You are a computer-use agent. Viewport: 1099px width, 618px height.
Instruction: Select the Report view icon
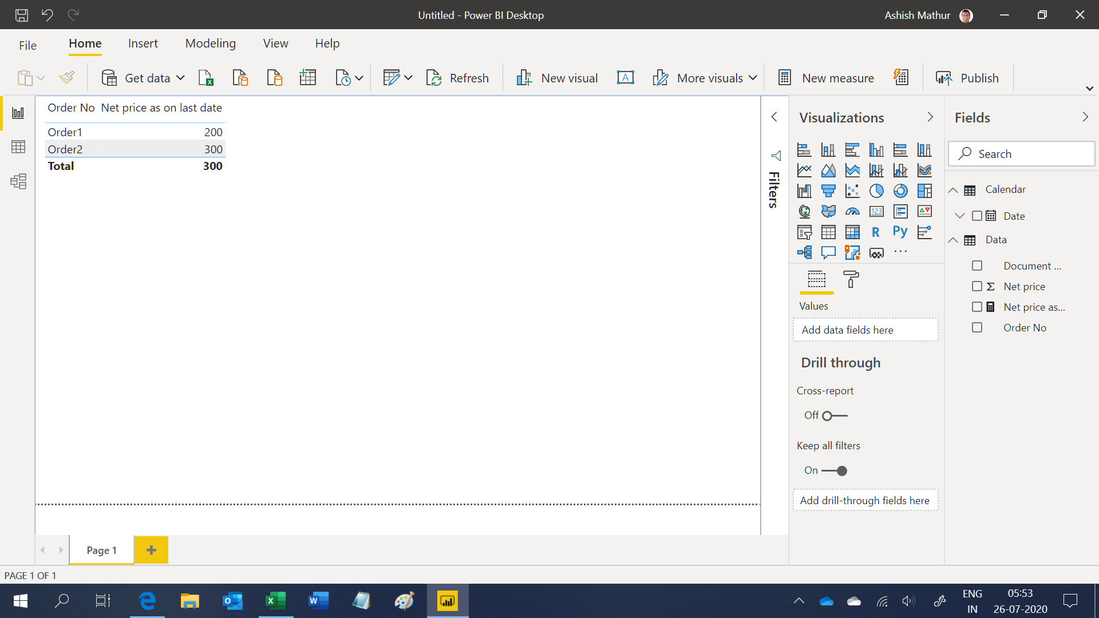point(18,113)
